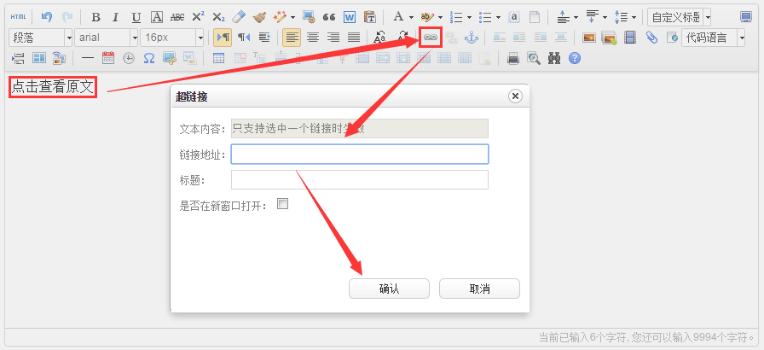The image size is (764, 350).
Task: Click the 确认 confirm button
Action: [389, 289]
